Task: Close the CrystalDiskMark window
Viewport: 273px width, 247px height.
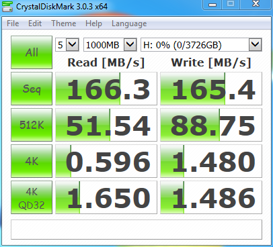Action: (x=256, y=5)
